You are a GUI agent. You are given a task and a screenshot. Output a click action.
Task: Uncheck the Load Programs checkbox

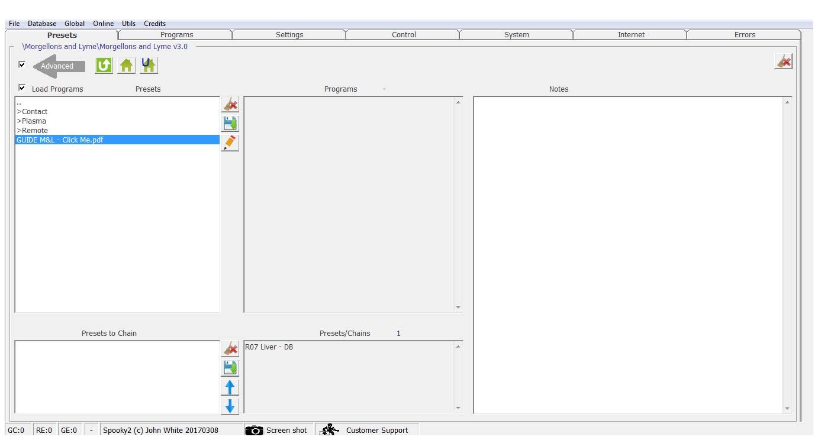click(x=22, y=88)
